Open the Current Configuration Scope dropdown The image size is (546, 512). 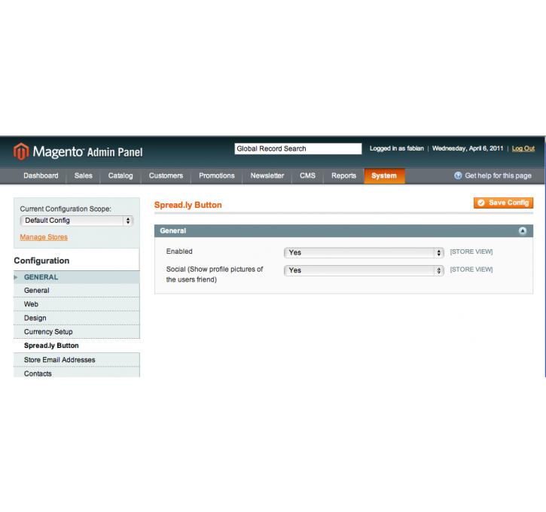click(x=77, y=221)
